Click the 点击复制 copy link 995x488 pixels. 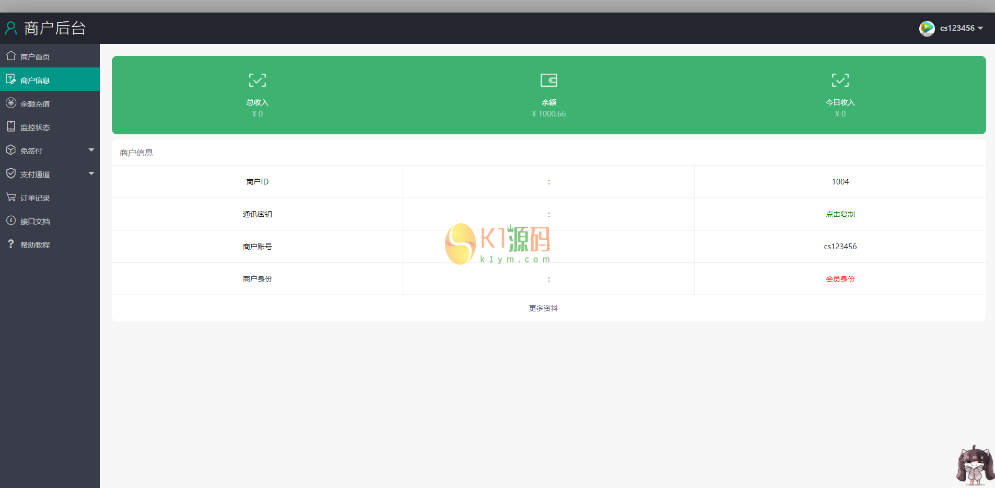(x=840, y=214)
